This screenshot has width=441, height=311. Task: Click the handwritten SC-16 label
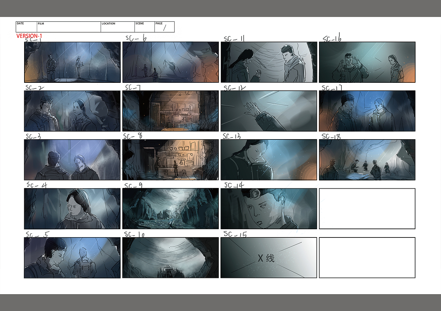[332, 38]
